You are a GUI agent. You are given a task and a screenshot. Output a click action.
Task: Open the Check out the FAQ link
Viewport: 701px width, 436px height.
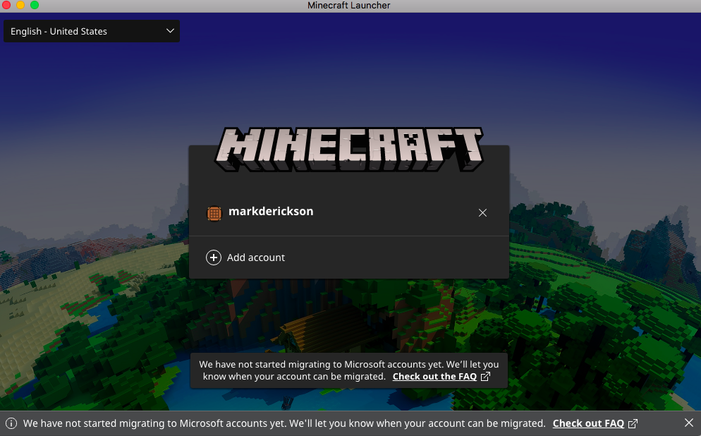coord(434,377)
